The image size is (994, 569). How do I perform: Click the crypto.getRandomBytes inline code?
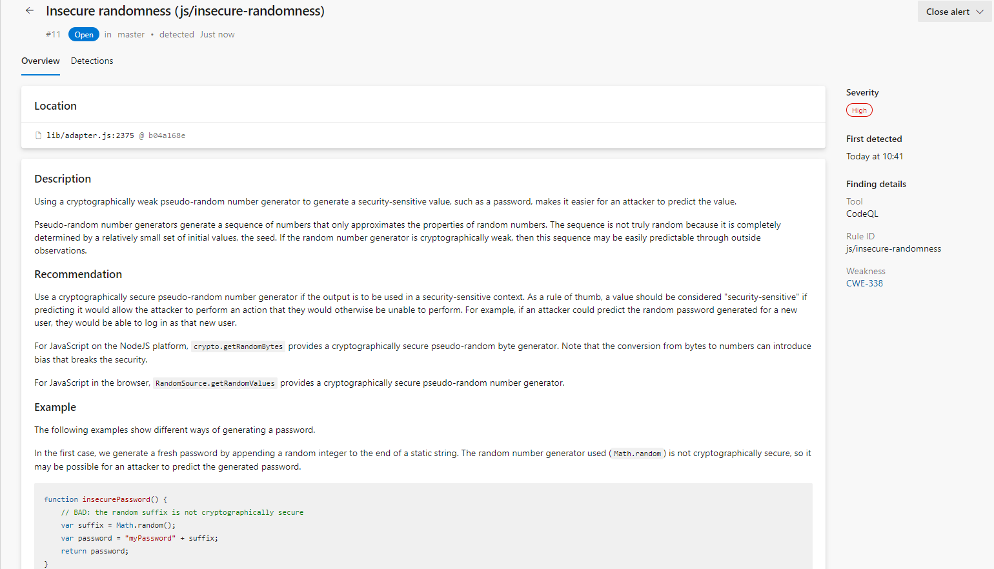point(238,347)
